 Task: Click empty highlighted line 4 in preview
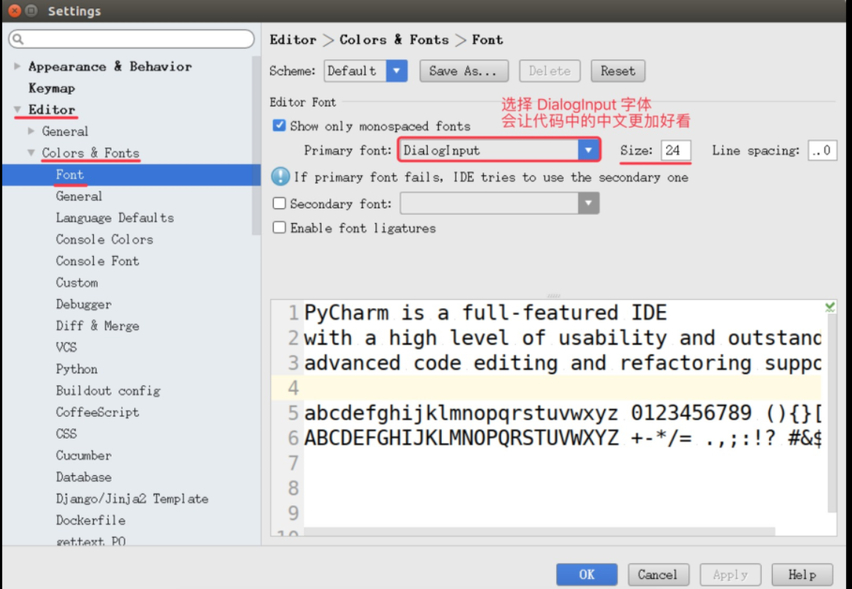(x=562, y=387)
